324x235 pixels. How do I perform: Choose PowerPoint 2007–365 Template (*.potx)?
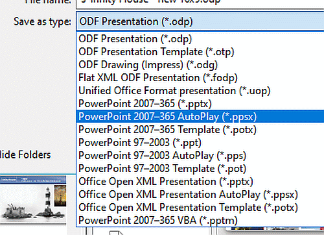point(200,130)
